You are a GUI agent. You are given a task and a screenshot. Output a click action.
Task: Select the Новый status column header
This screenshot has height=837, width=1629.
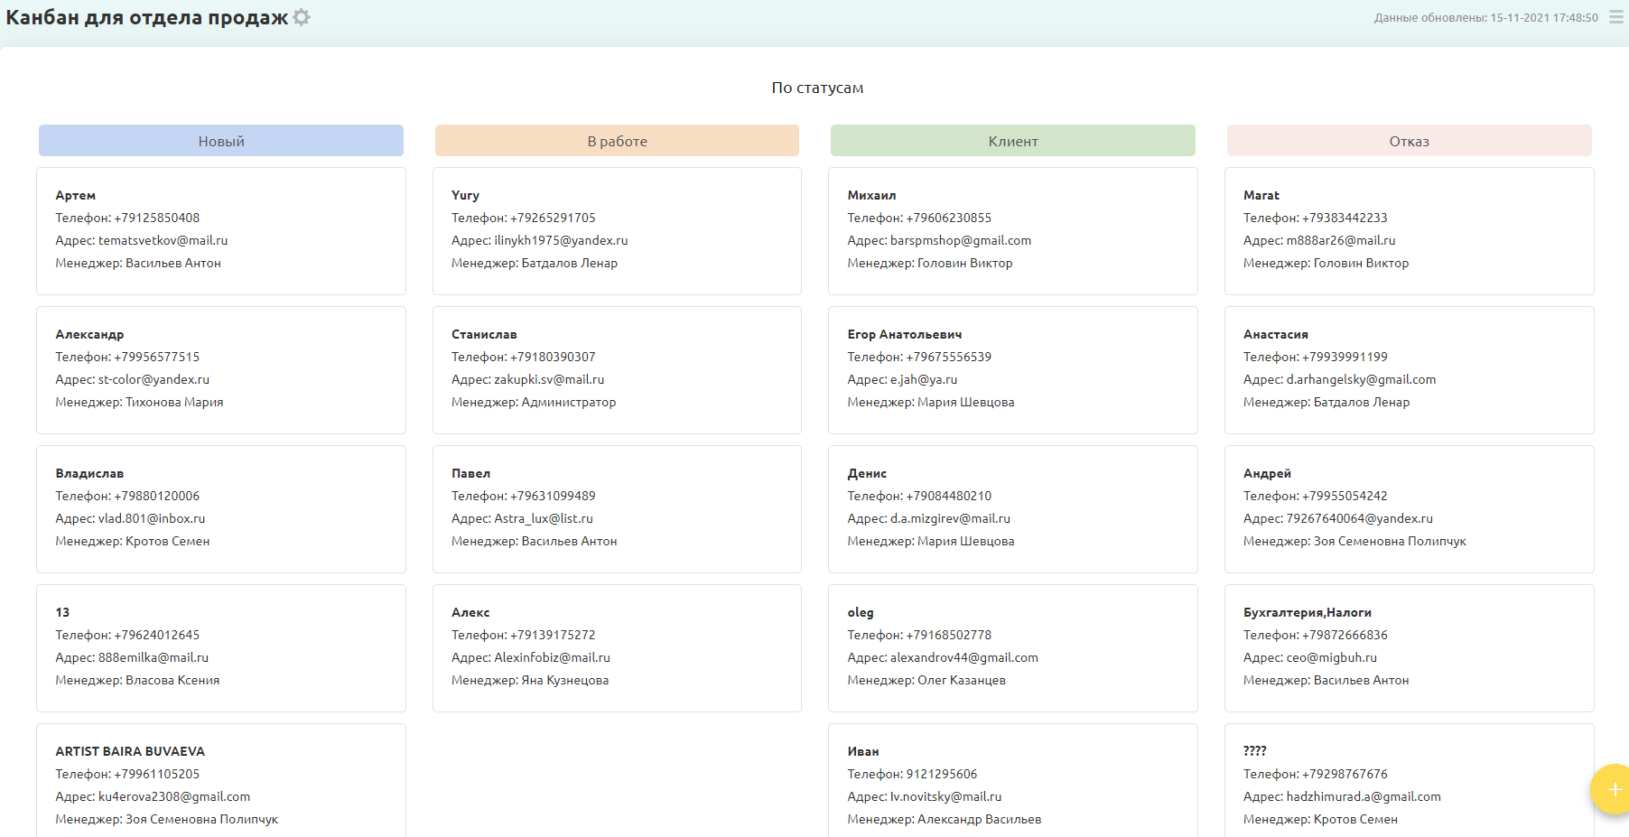tap(221, 141)
